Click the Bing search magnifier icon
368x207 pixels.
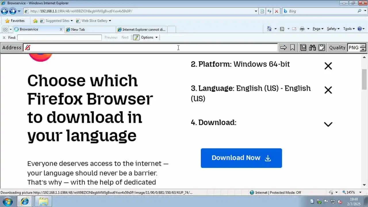360,11
